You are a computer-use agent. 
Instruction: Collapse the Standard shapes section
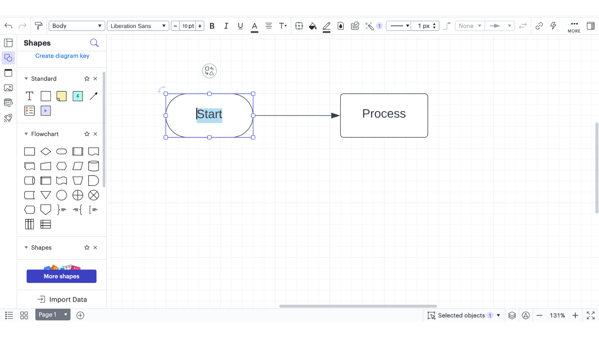(x=26, y=79)
